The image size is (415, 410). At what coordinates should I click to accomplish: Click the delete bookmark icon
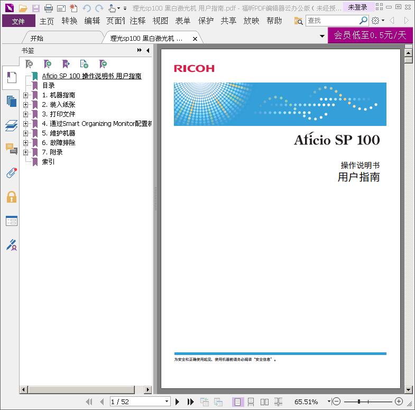click(29, 64)
